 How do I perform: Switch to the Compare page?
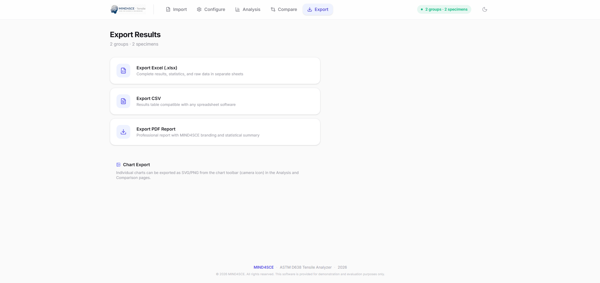pyautogui.click(x=284, y=9)
